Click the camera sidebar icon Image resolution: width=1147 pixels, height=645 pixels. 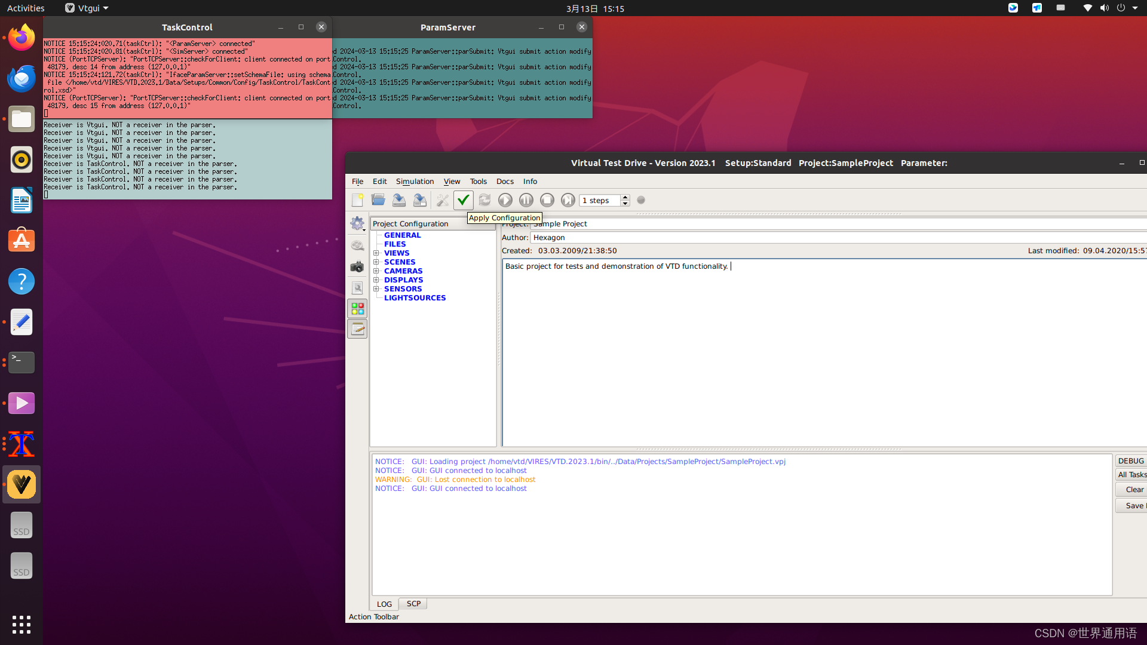(x=357, y=266)
